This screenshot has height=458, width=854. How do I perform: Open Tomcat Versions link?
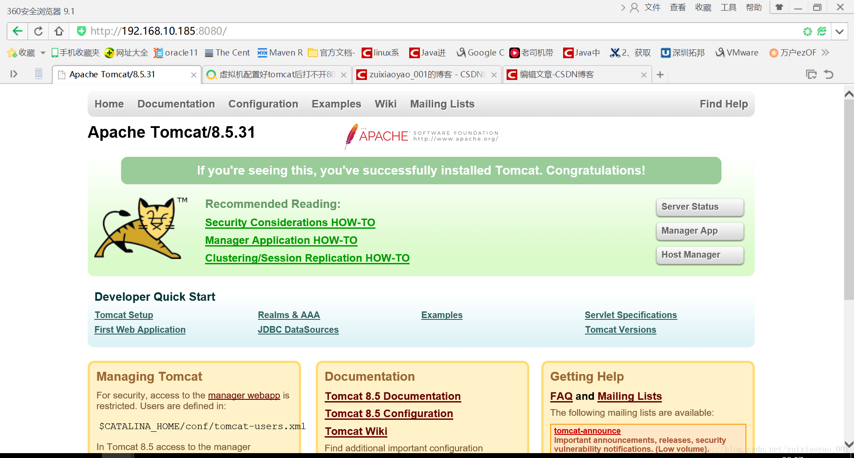point(620,330)
